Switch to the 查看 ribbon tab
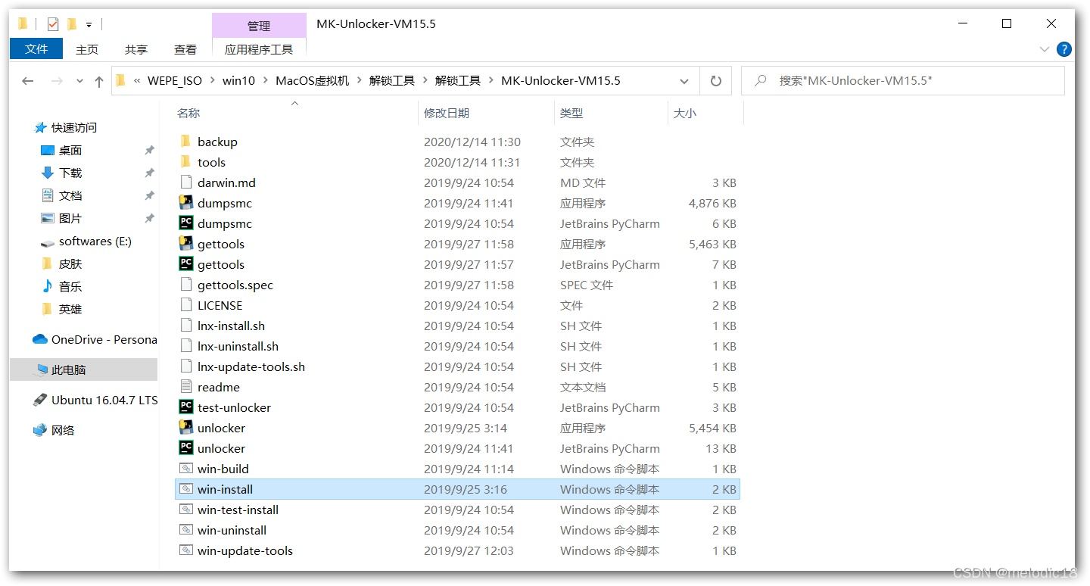1090x586 pixels. click(x=185, y=49)
